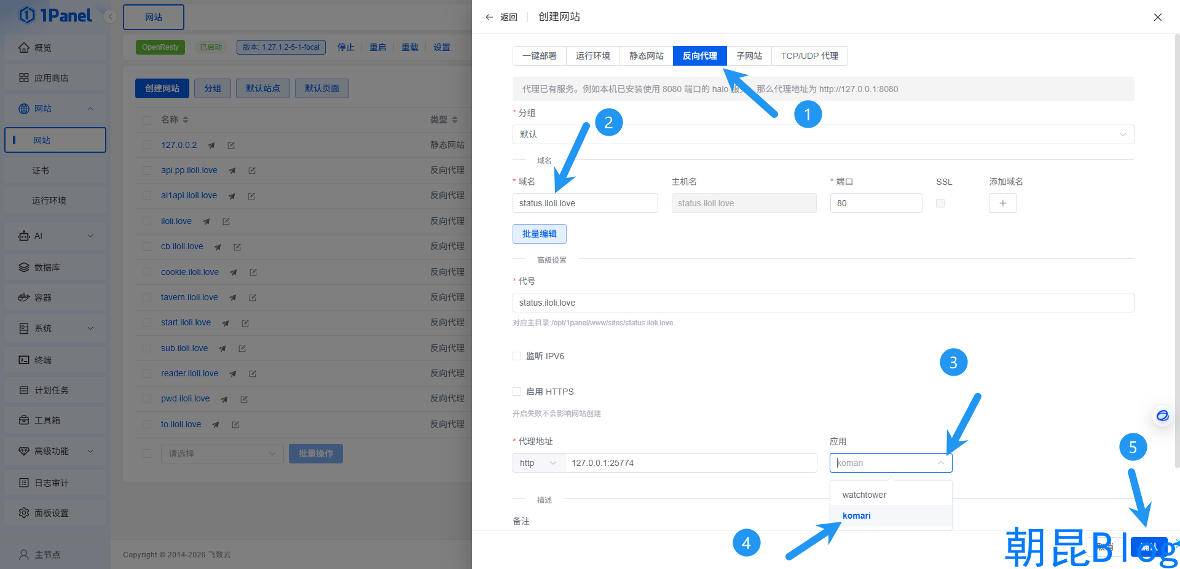Screen dimensions: 1180x569
Task: Click the 主节点 user node icon
Action: pyautogui.click(x=24, y=555)
